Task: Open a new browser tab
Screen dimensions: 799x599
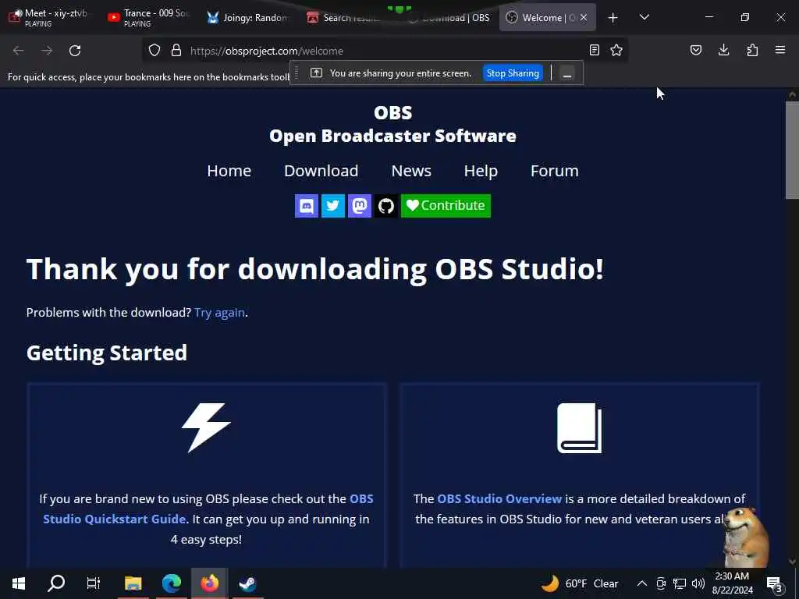Action: 613,18
